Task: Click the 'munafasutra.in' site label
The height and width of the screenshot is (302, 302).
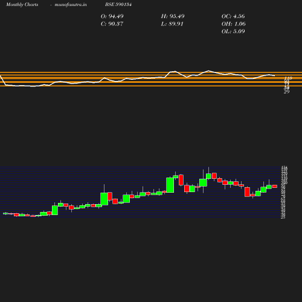Action: click(x=71, y=4)
